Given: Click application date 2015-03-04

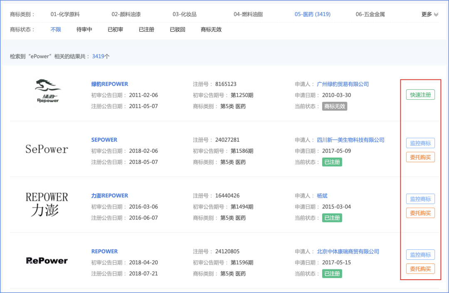Looking at the screenshot, I should point(336,207).
